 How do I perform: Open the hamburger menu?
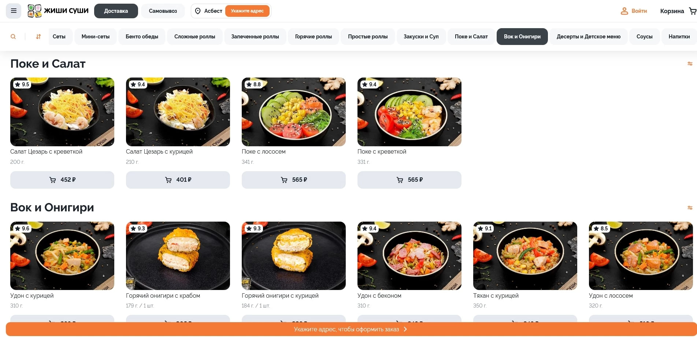[x=14, y=11]
